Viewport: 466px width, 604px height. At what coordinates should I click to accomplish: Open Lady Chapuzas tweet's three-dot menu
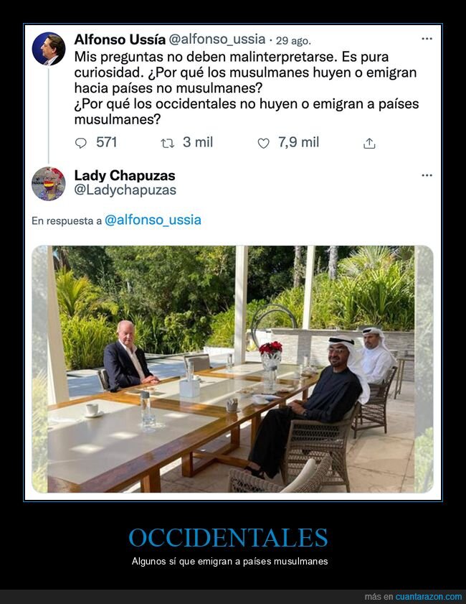pyautogui.click(x=427, y=175)
